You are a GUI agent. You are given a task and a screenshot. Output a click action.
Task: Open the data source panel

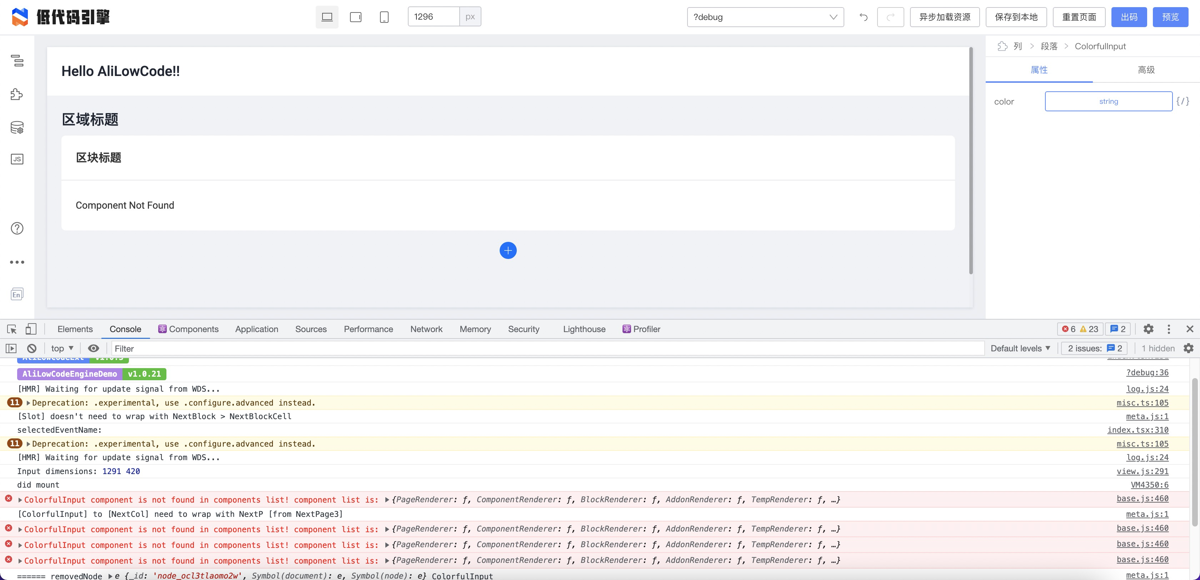(17, 127)
